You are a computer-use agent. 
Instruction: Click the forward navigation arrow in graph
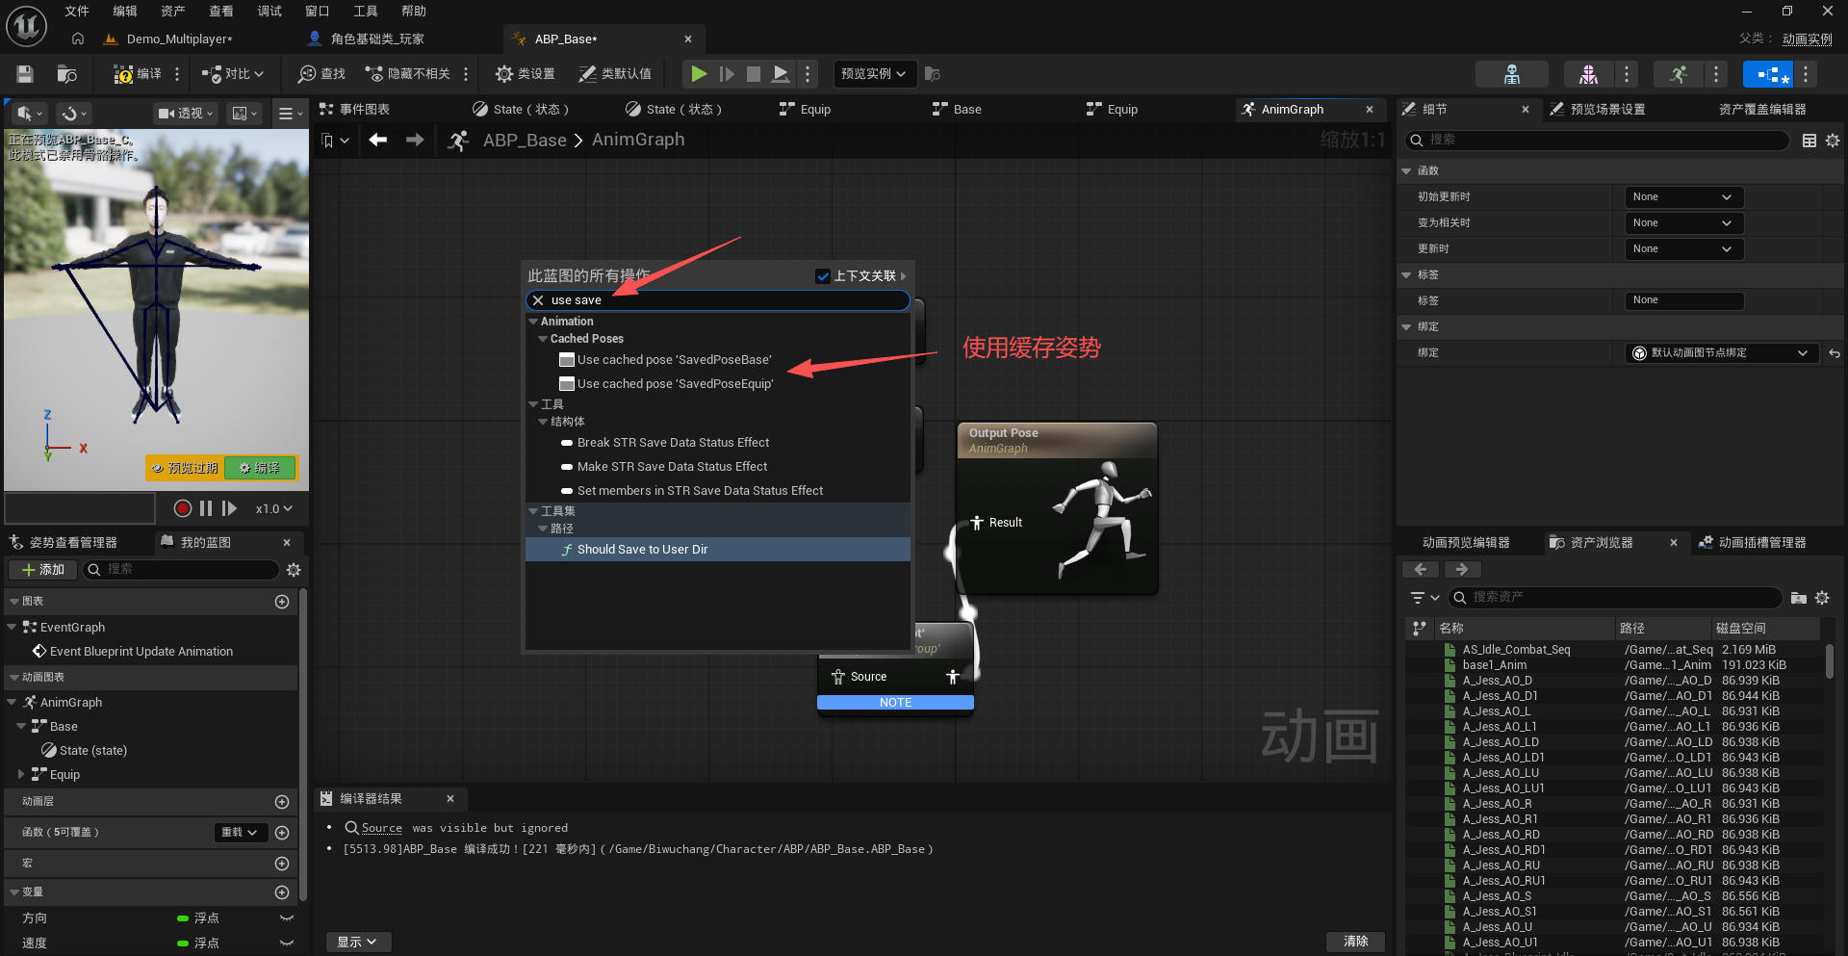click(415, 141)
